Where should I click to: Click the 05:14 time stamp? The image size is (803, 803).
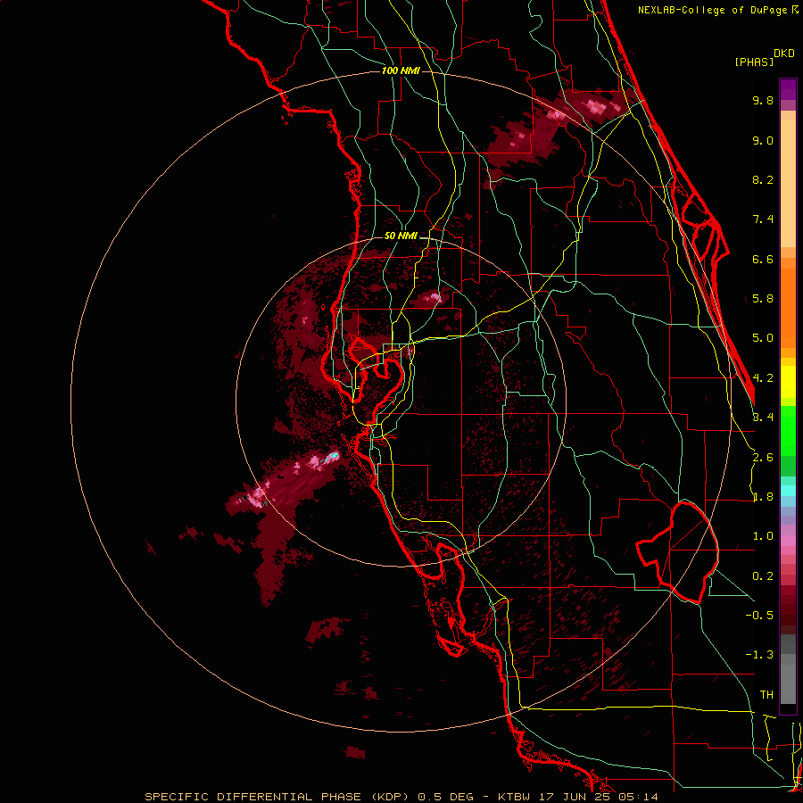(x=638, y=797)
